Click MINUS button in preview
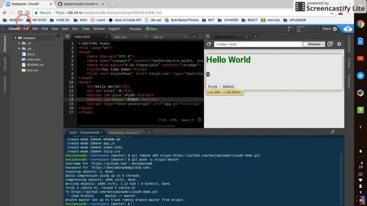 click(228, 86)
